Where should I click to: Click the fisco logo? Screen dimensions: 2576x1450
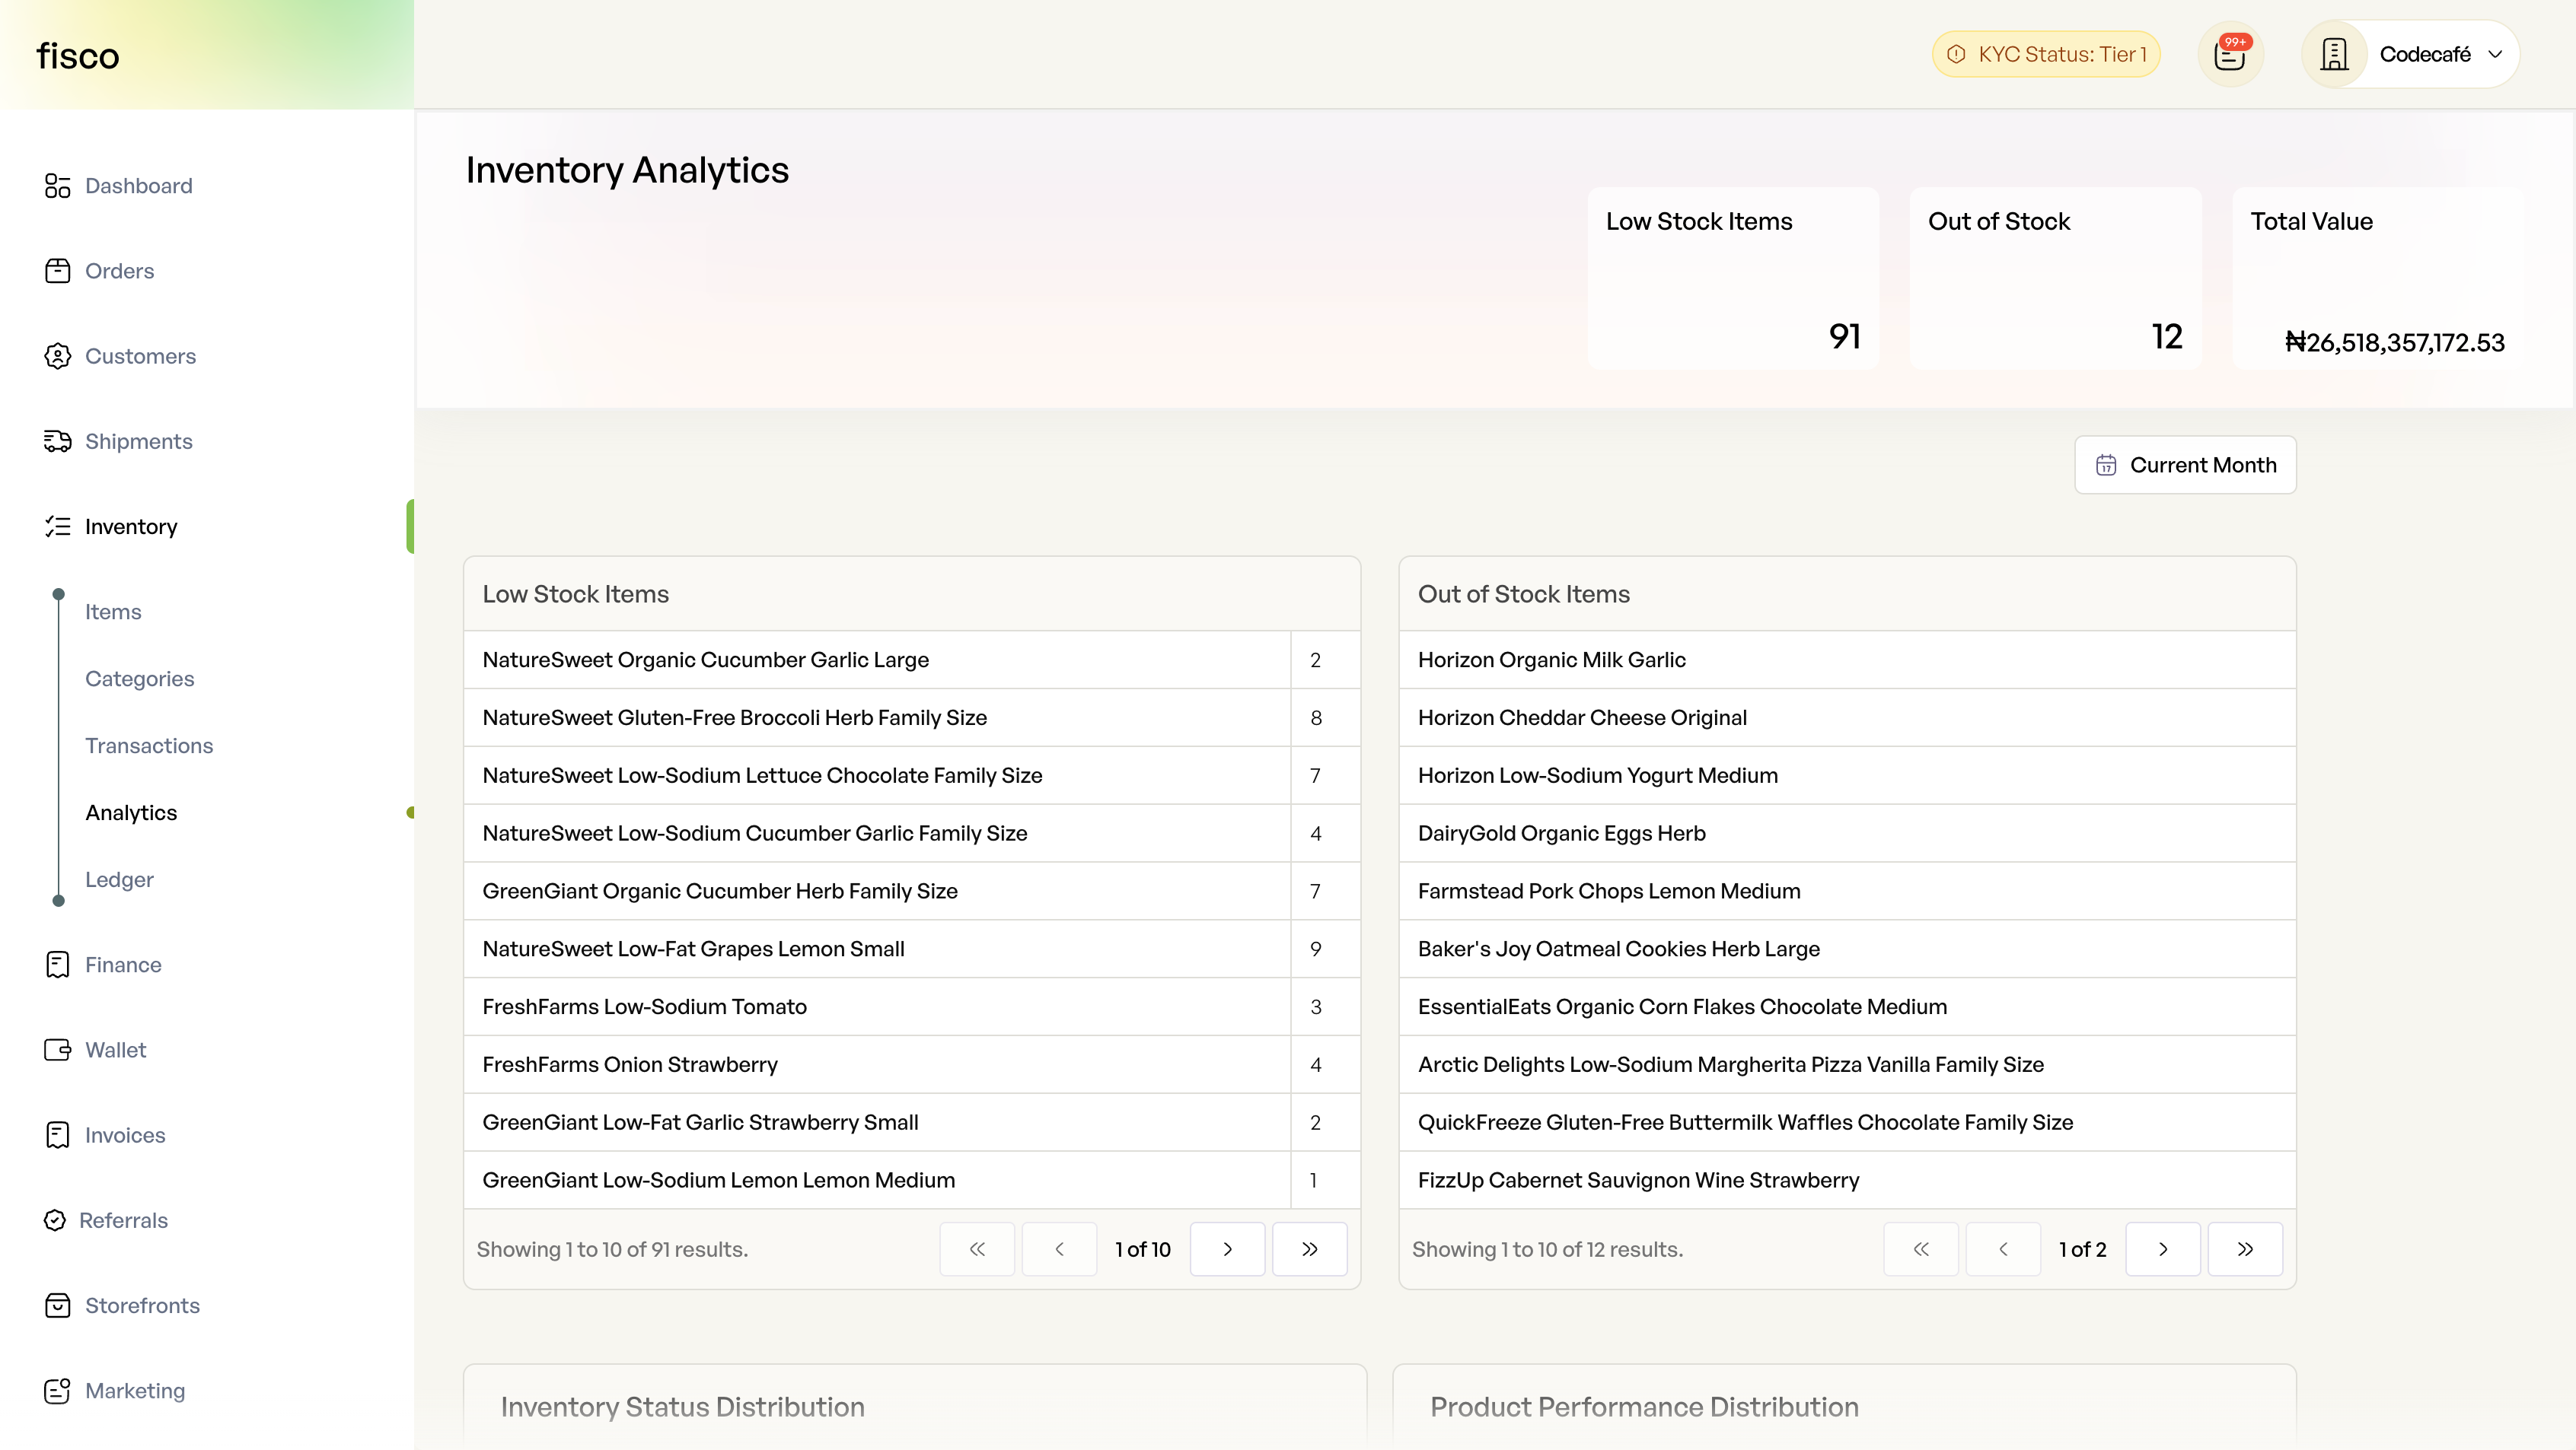(x=78, y=56)
